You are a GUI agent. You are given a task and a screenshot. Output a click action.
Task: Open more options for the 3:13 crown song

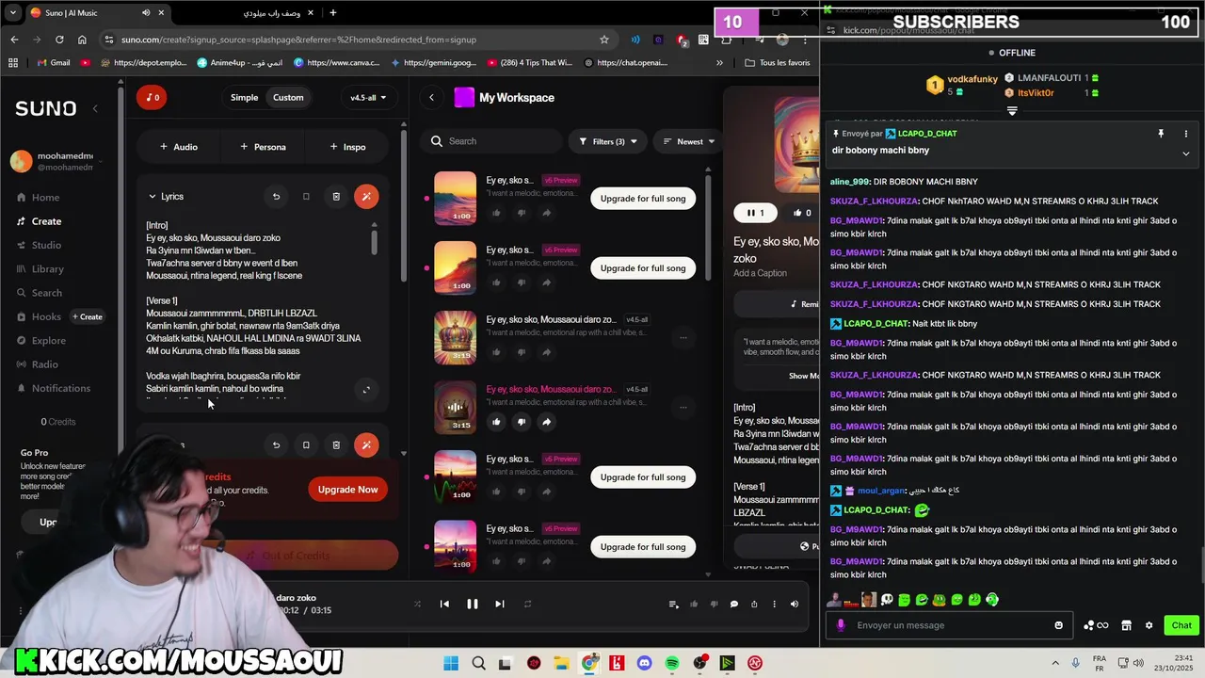(x=683, y=337)
